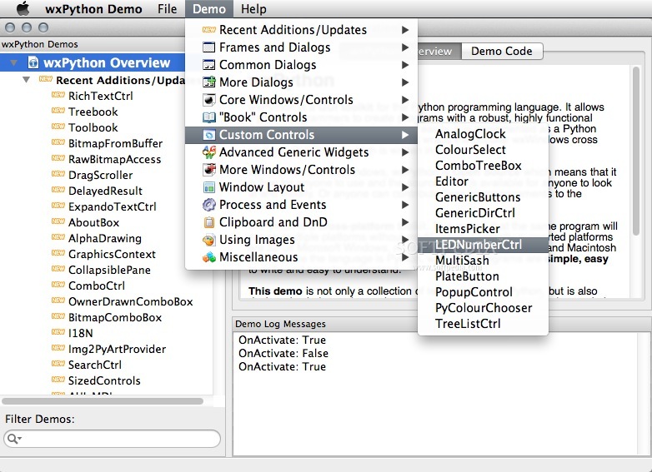Click the NEW badge beside DragScroller
This screenshot has height=472, width=652.
tap(58, 174)
